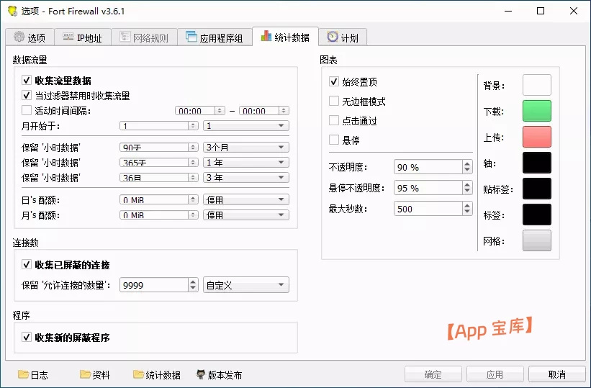Click the 日's 配额 0 MiB field
The width and height of the screenshot is (591, 388).
tap(158, 199)
